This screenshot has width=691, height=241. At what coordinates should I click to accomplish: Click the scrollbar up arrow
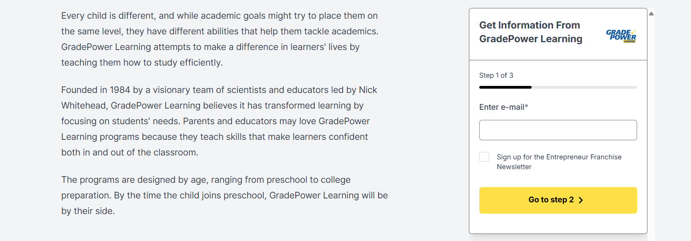click(651, 14)
